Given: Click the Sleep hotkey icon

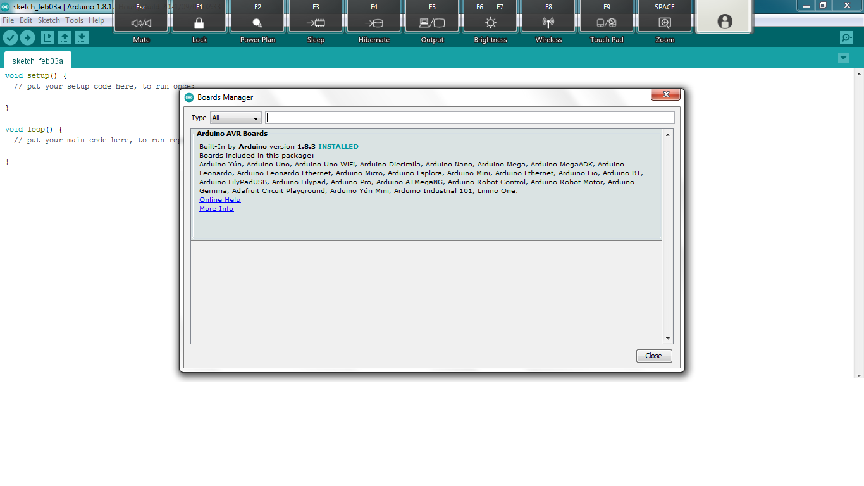Looking at the screenshot, I should pos(316,23).
